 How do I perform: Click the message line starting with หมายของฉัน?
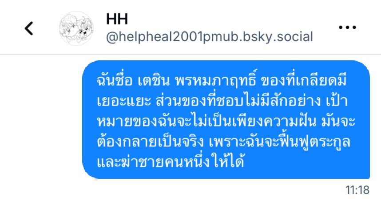pyautogui.click(x=226, y=121)
